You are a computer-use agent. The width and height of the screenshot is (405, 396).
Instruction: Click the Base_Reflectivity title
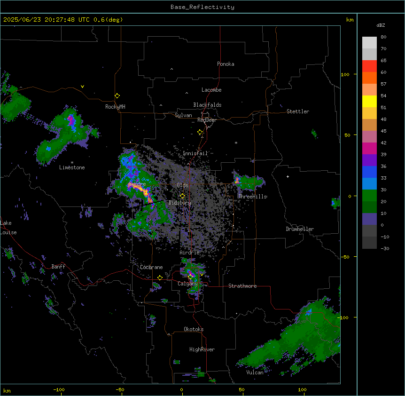(x=202, y=7)
